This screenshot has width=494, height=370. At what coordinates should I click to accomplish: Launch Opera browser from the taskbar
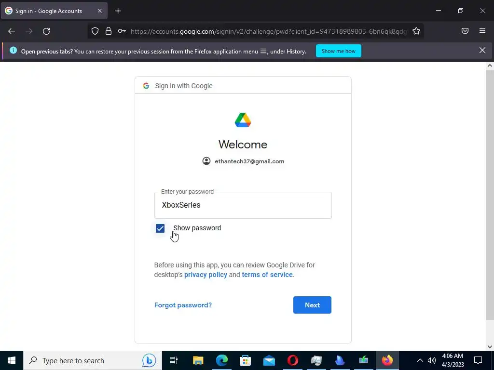pyautogui.click(x=293, y=360)
